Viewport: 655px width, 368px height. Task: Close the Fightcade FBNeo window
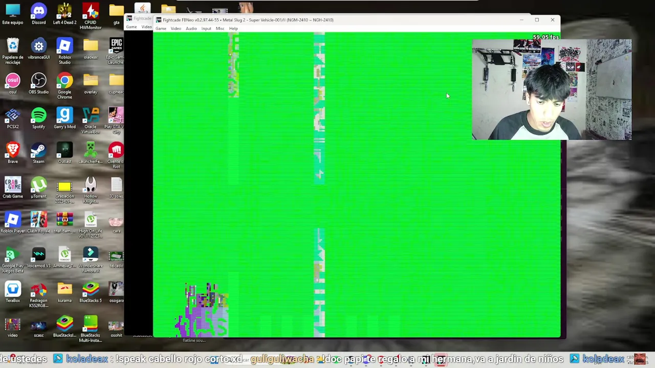tap(553, 20)
